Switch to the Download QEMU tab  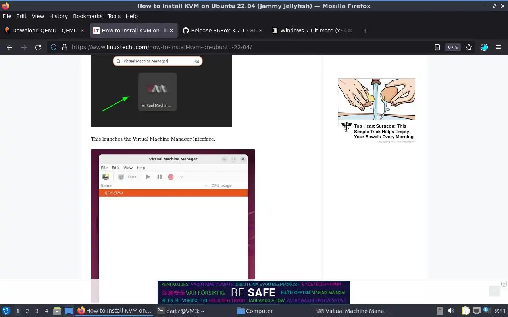(44, 31)
